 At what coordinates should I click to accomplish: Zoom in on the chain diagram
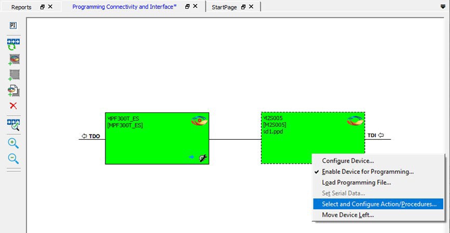(13, 143)
